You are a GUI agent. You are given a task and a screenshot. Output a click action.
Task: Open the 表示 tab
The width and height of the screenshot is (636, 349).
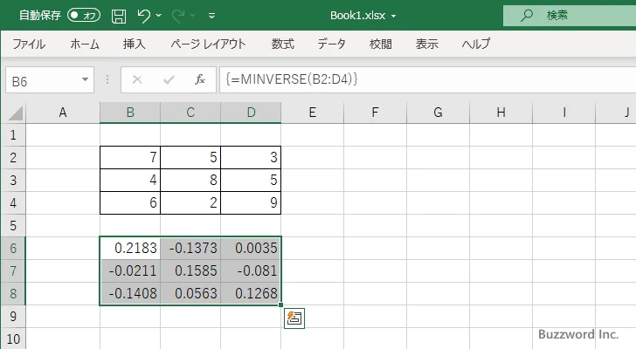coord(426,44)
